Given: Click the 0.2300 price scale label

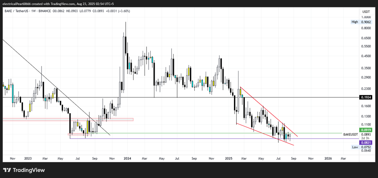Looking at the screenshot, I should pyautogui.click(x=366, y=89).
